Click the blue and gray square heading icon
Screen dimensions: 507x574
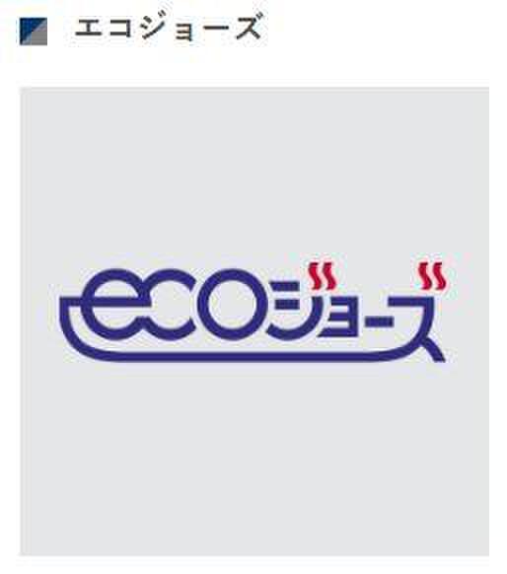coord(34,32)
